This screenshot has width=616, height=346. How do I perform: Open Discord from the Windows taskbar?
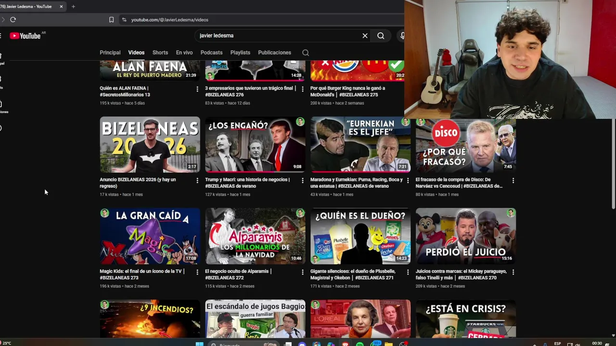pos(302,344)
